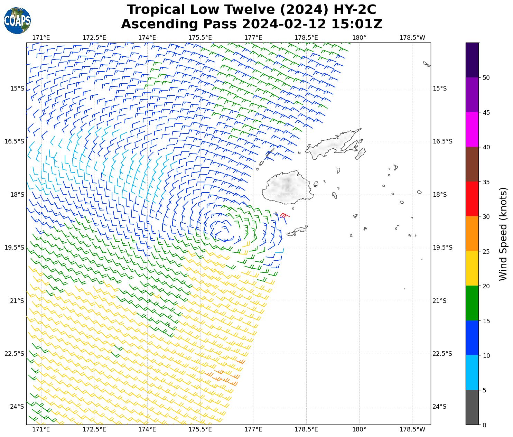Click the dark purple top colorbar band
The height and width of the screenshot is (437, 513).
472,60
